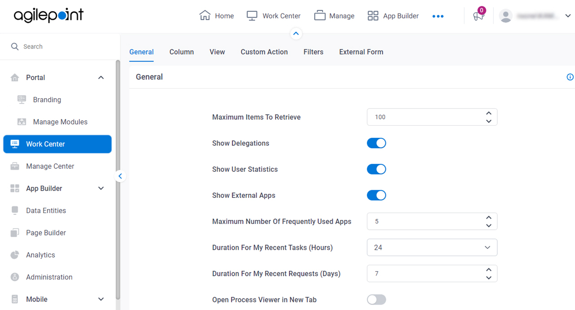Increase Duration For My Recent Requests
The height and width of the screenshot is (310, 575).
point(489,269)
